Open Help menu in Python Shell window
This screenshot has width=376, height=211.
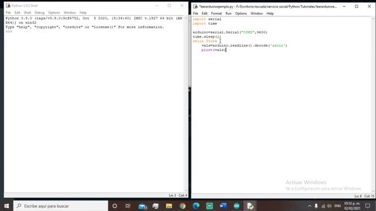[x=83, y=12]
